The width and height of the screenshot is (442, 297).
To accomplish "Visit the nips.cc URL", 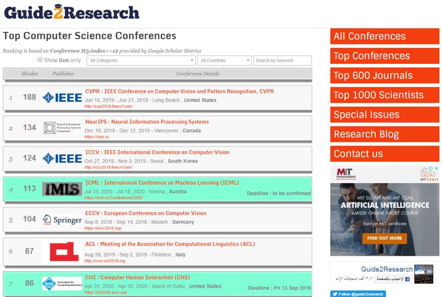I will tap(96, 137).
